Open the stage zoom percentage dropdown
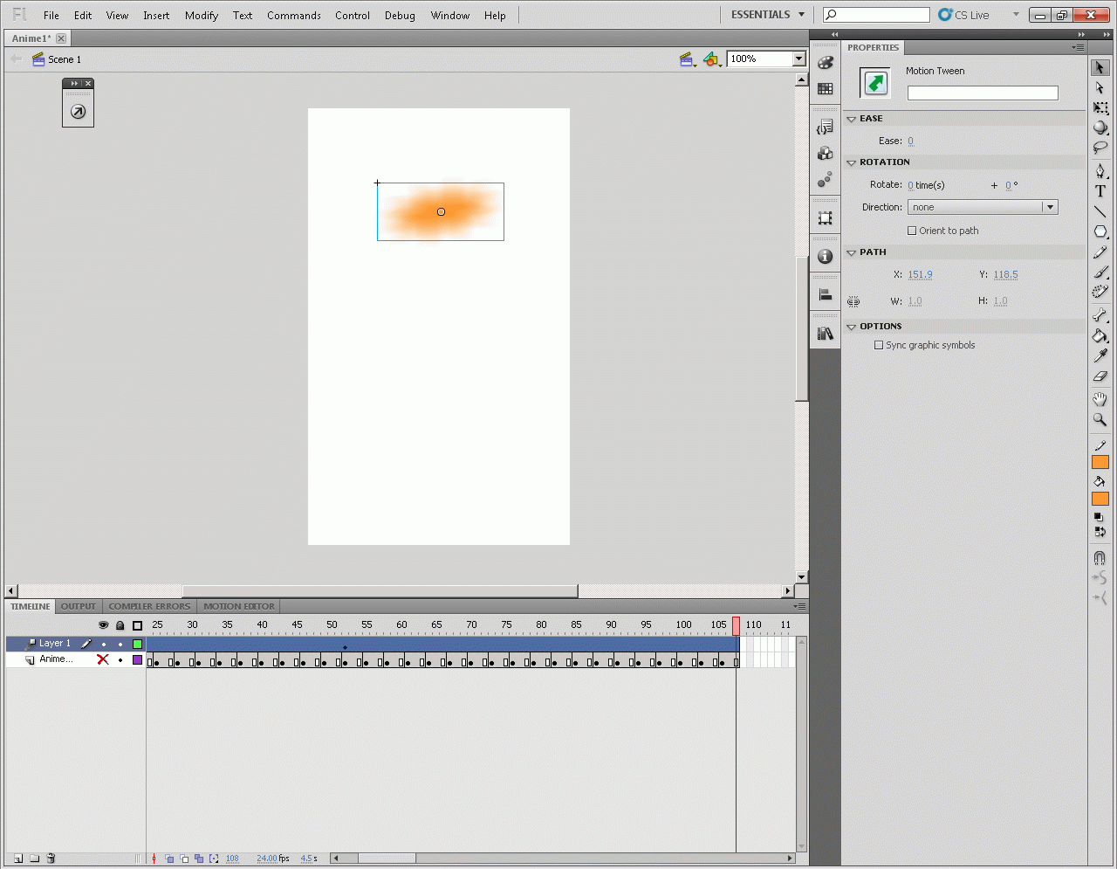 (798, 59)
